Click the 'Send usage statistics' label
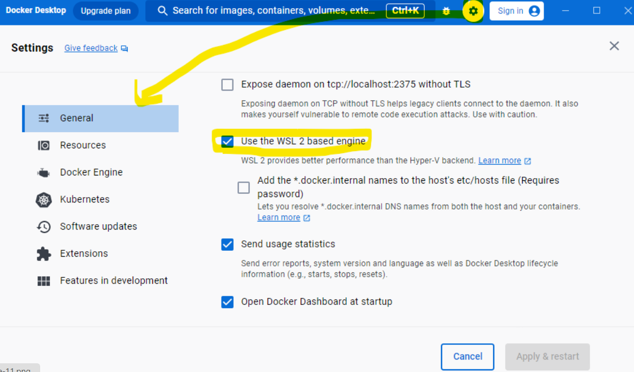 288,244
